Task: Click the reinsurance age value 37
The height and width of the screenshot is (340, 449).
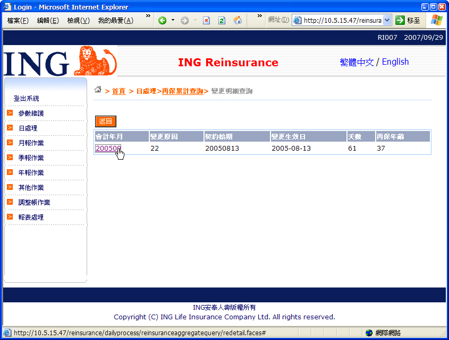Action: [x=381, y=149]
